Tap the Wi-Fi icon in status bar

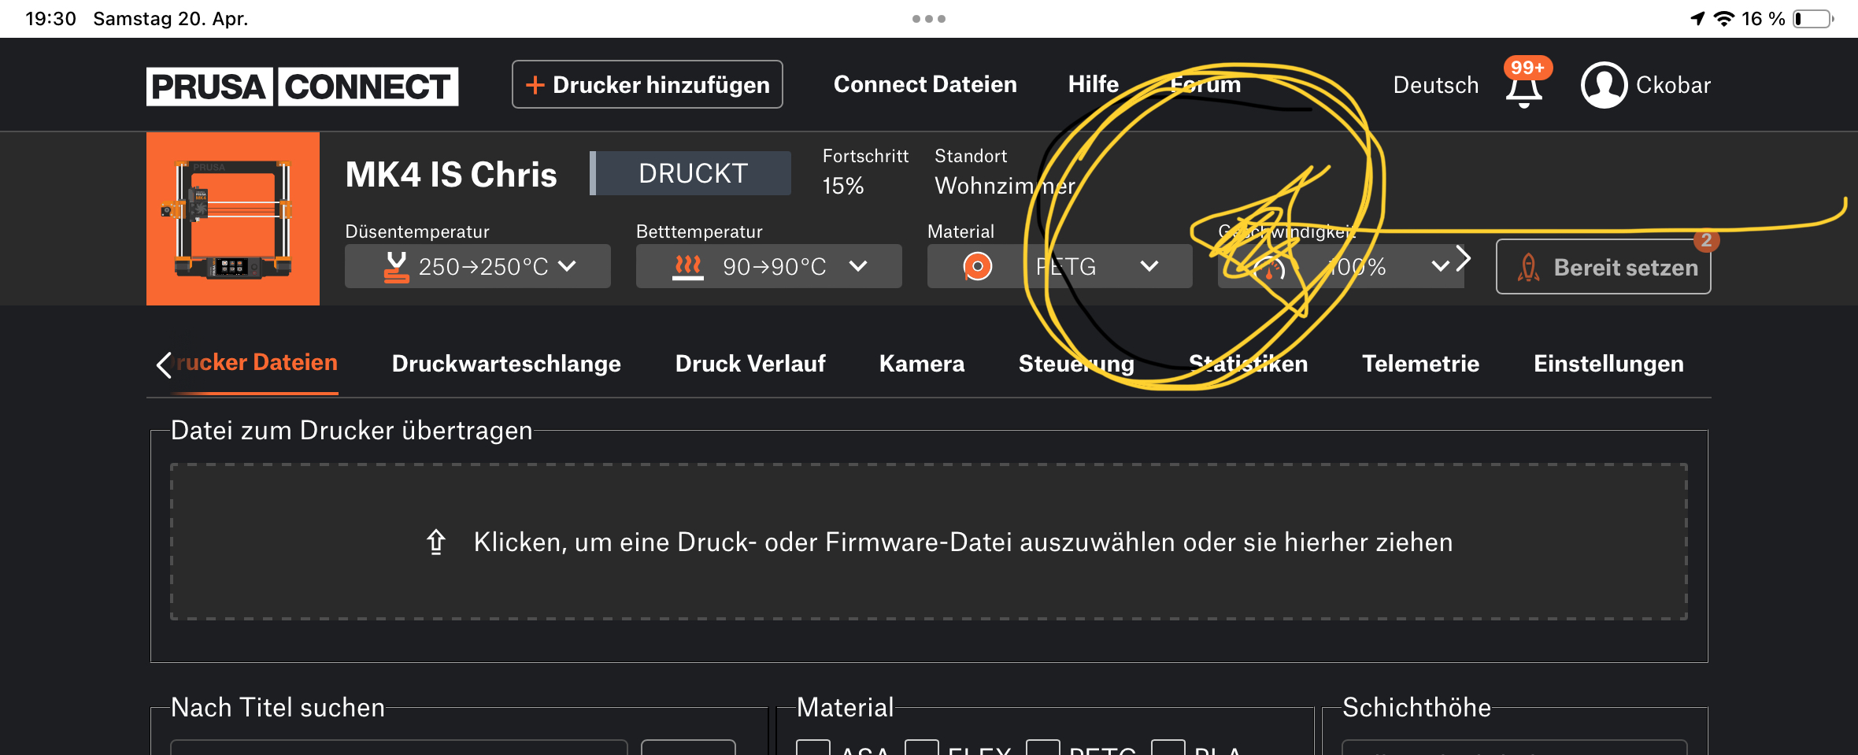pyautogui.click(x=1724, y=19)
